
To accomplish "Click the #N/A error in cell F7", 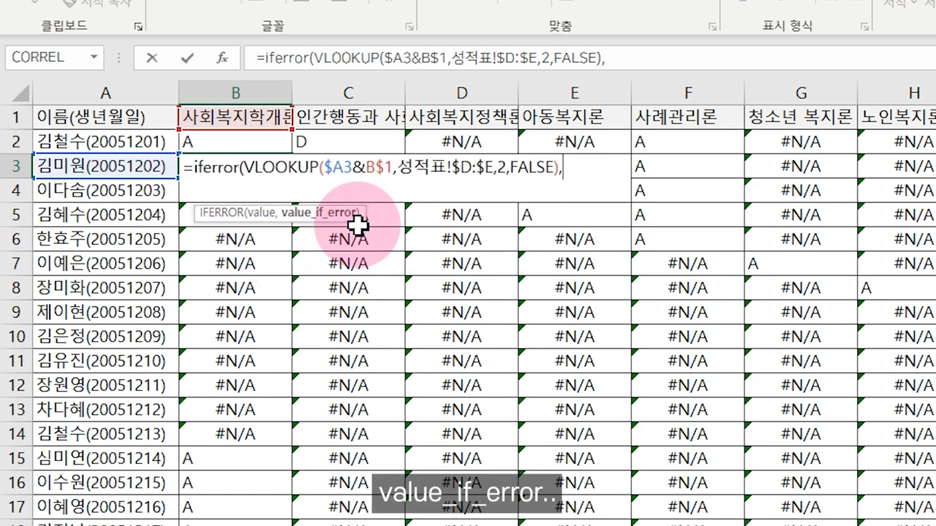I will click(x=688, y=264).
